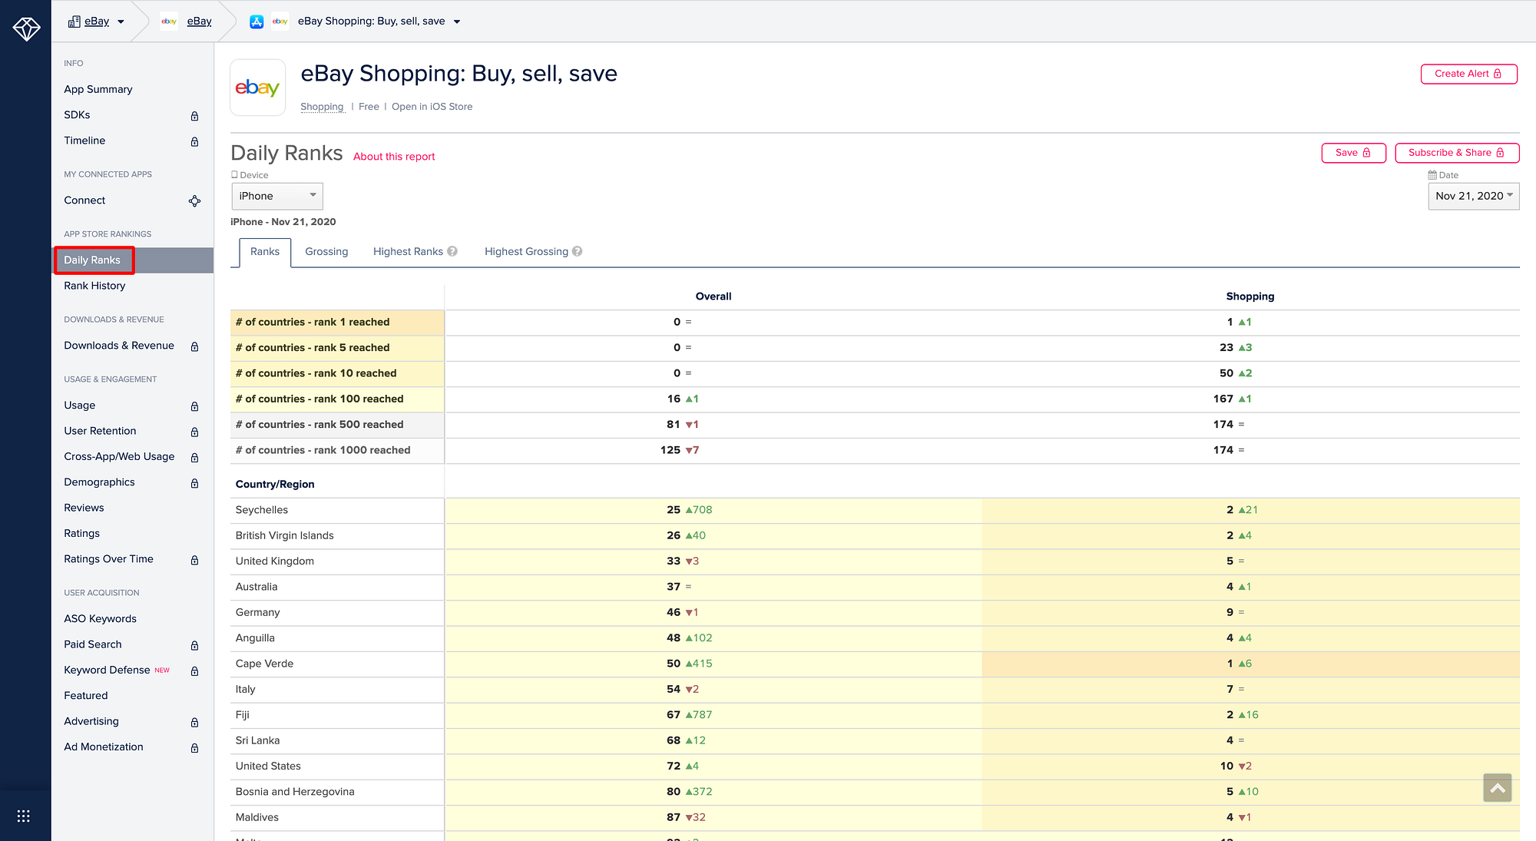Click the diamond logo in the left rail

(26, 29)
